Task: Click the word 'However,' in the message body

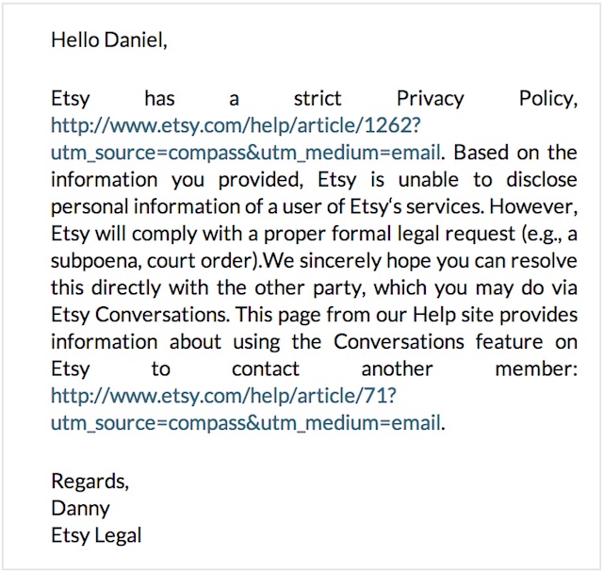Action: [533, 207]
